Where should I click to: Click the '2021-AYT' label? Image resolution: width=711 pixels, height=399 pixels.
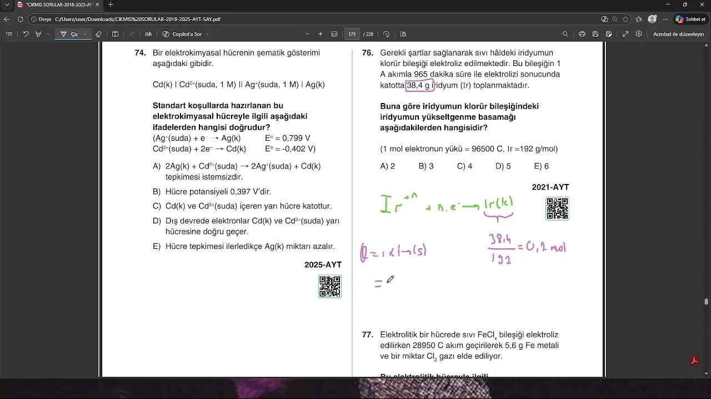coord(550,187)
